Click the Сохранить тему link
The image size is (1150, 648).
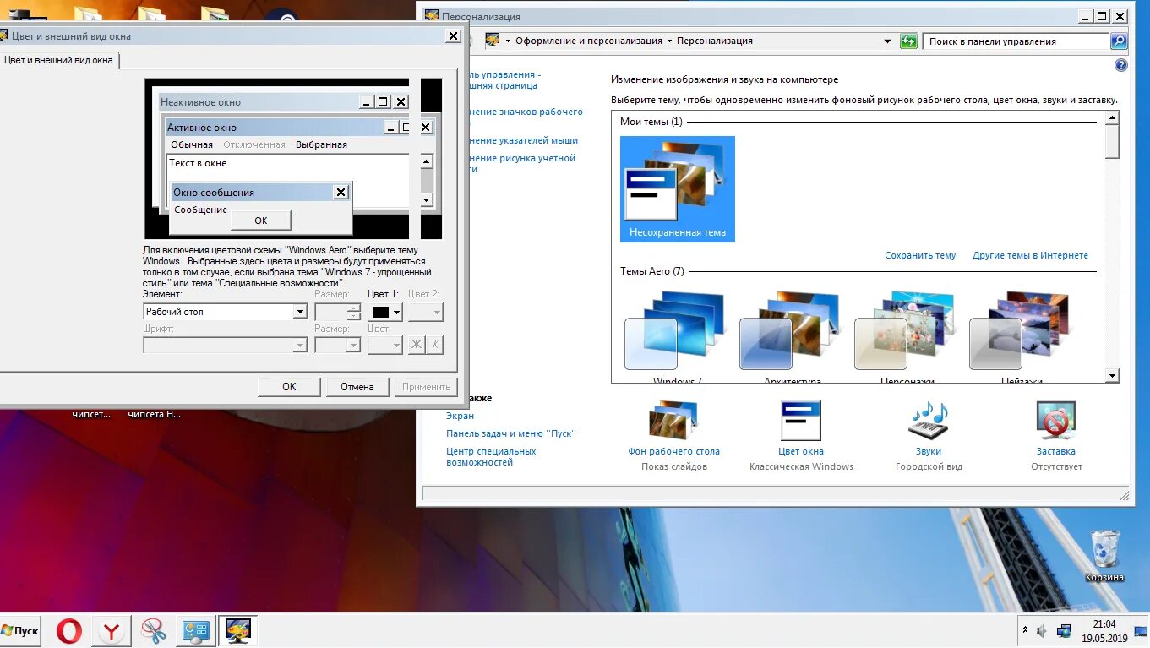point(920,255)
